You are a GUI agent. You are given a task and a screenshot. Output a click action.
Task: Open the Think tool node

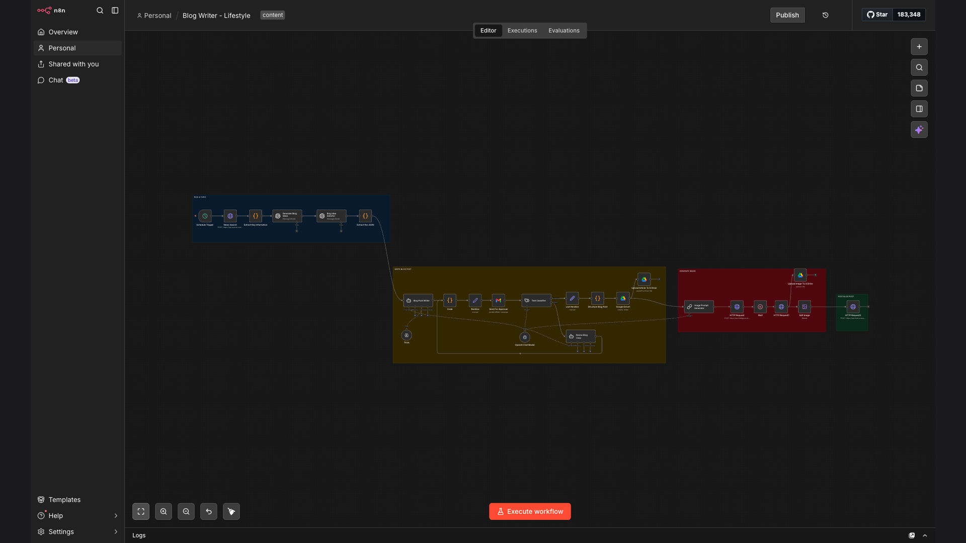pos(407,335)
